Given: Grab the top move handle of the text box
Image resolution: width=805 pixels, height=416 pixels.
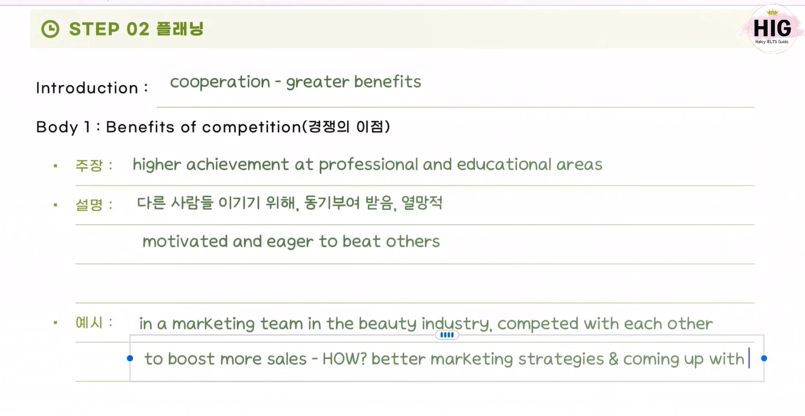Looking at the screenshot, I should tap(447, 335).
